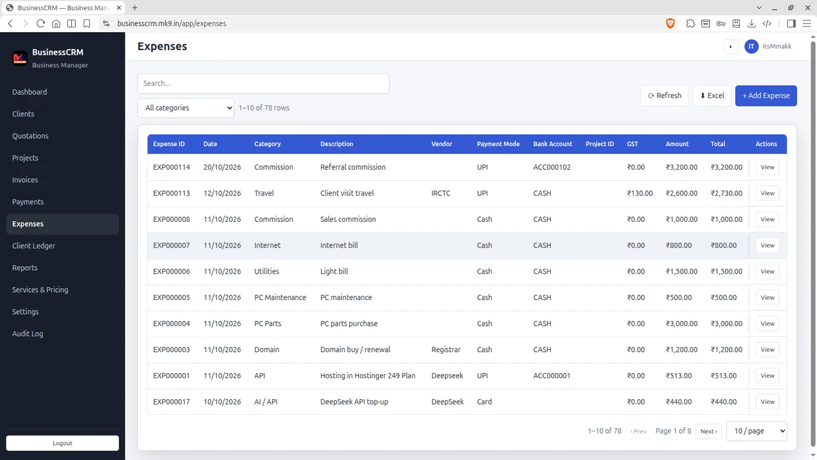
Task: Click the browser home icon
Action: (56, 23)
